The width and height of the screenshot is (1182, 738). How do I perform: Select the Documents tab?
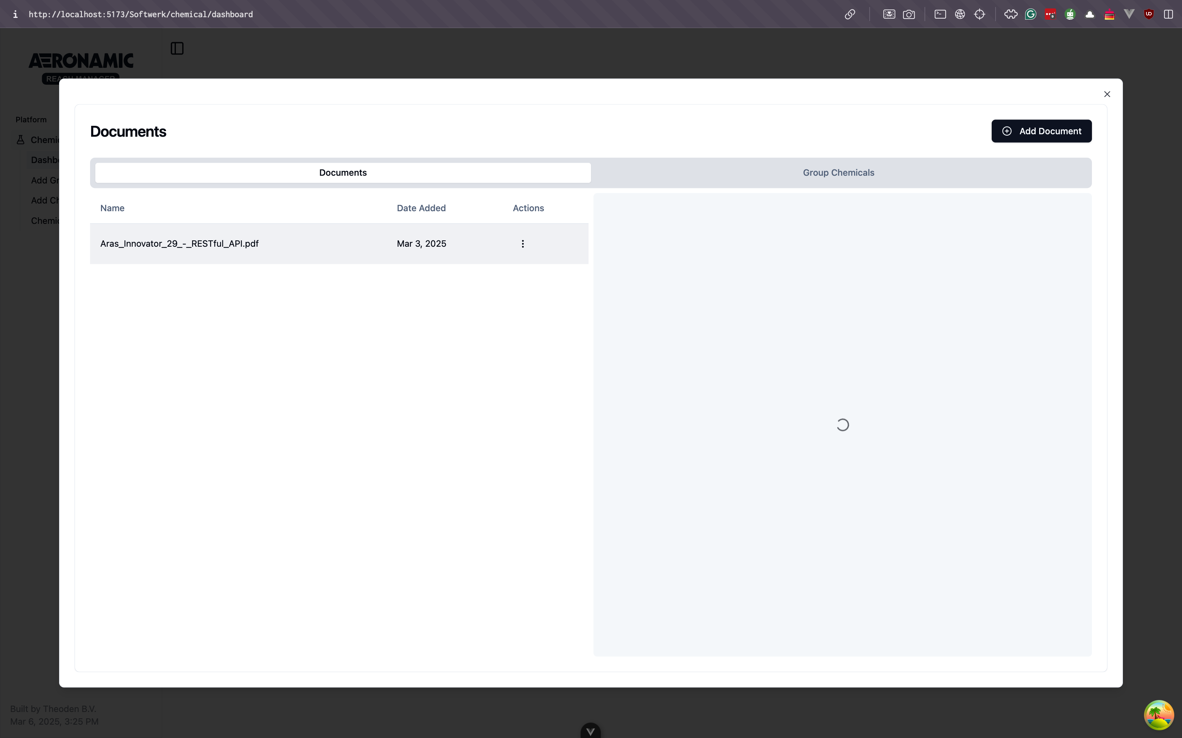(343, 173)
